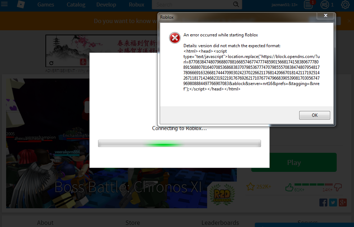This screenshot has width=354, height=227.
Task: Click OK in the error dialog
Action: [x=314, y=115]
